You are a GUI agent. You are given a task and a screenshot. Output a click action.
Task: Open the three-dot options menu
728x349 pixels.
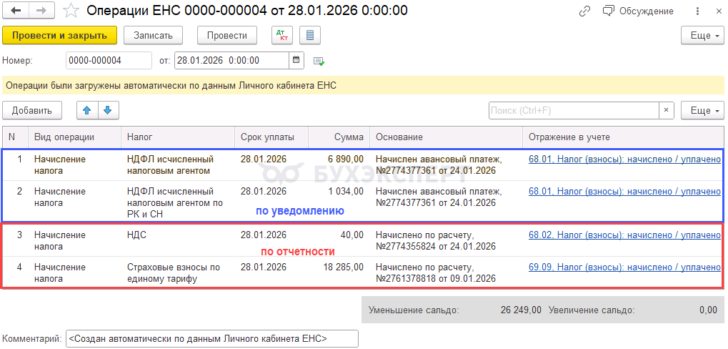coord(698,11)
